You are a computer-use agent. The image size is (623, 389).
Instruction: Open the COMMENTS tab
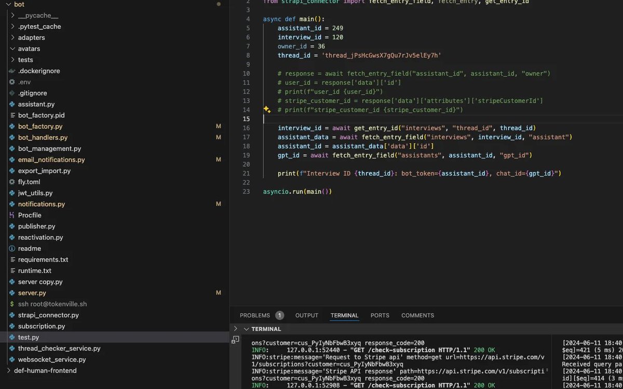[x=417, y=315]
